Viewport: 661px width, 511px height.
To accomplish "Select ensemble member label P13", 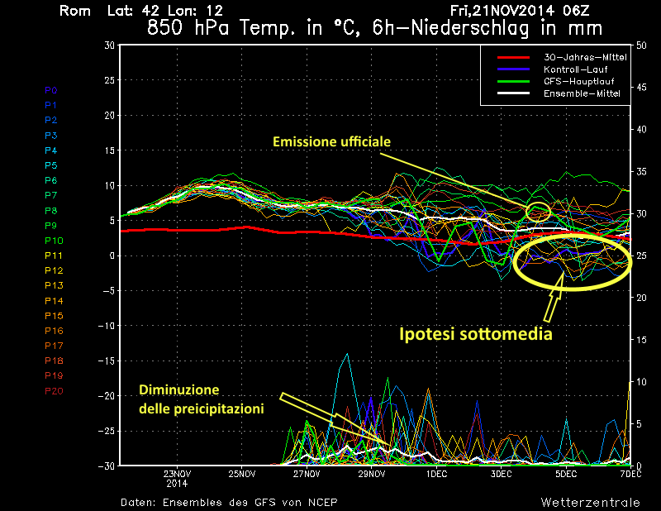I will coord(54,285).
